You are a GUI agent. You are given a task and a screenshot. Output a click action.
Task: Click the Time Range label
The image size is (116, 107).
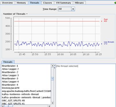pyautogui.click(x=50, y=9)
